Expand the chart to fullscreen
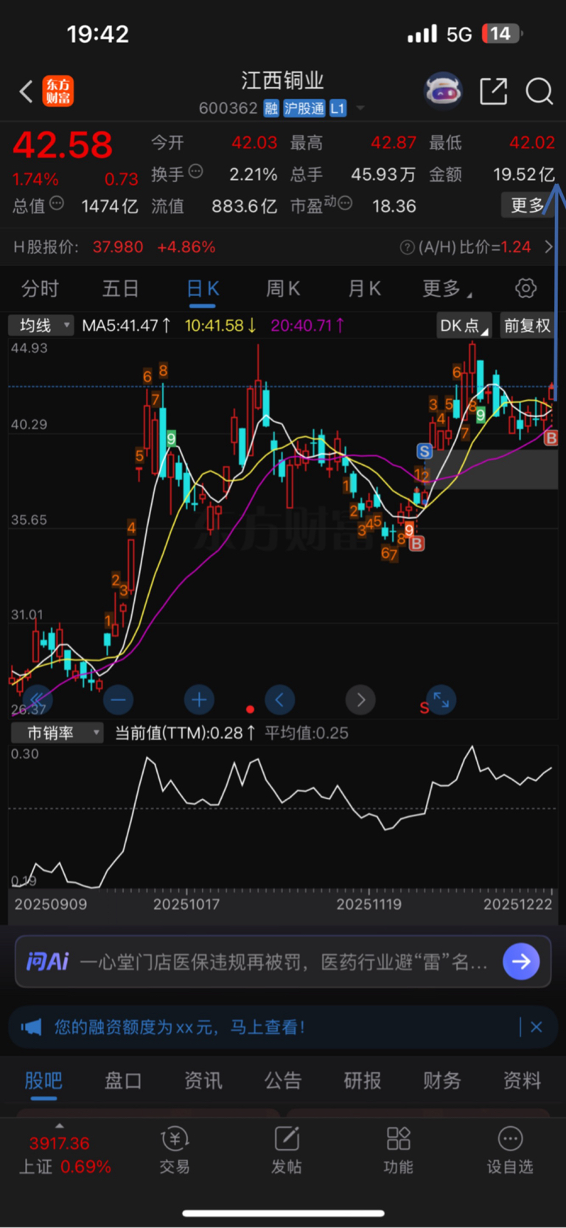Viewport: 566px width, 1228px height. click(441, 699)
